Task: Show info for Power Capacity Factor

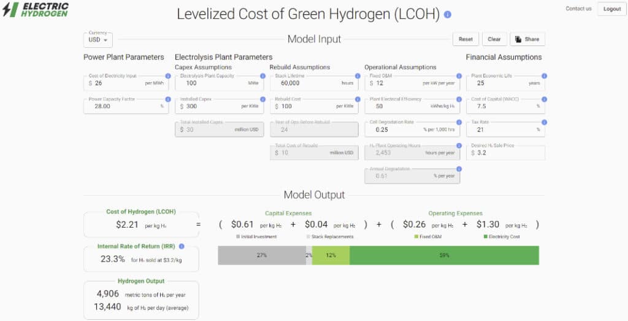Action: [x=168, y=99]
